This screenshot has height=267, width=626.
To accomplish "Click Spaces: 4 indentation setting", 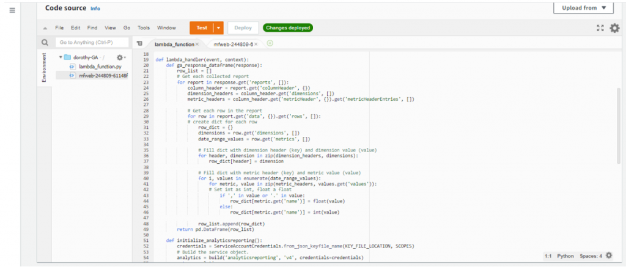I will [591, 256].
